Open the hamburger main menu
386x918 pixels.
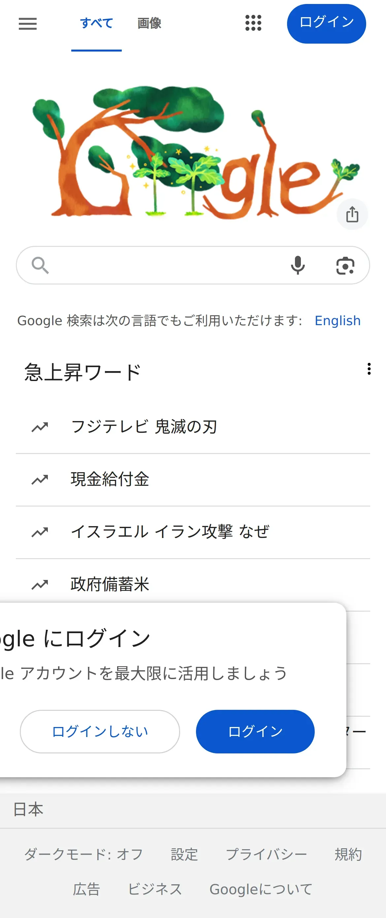coord(28,23)
